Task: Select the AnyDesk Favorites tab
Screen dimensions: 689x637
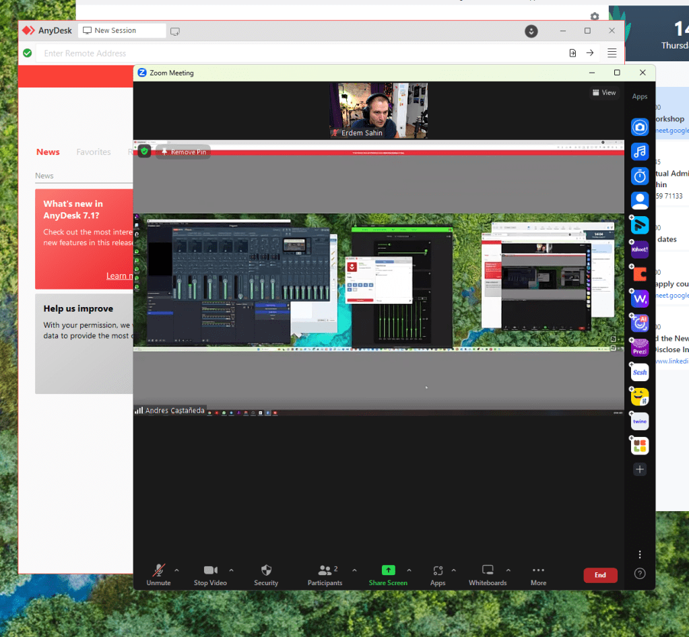Action: [94, 152]
